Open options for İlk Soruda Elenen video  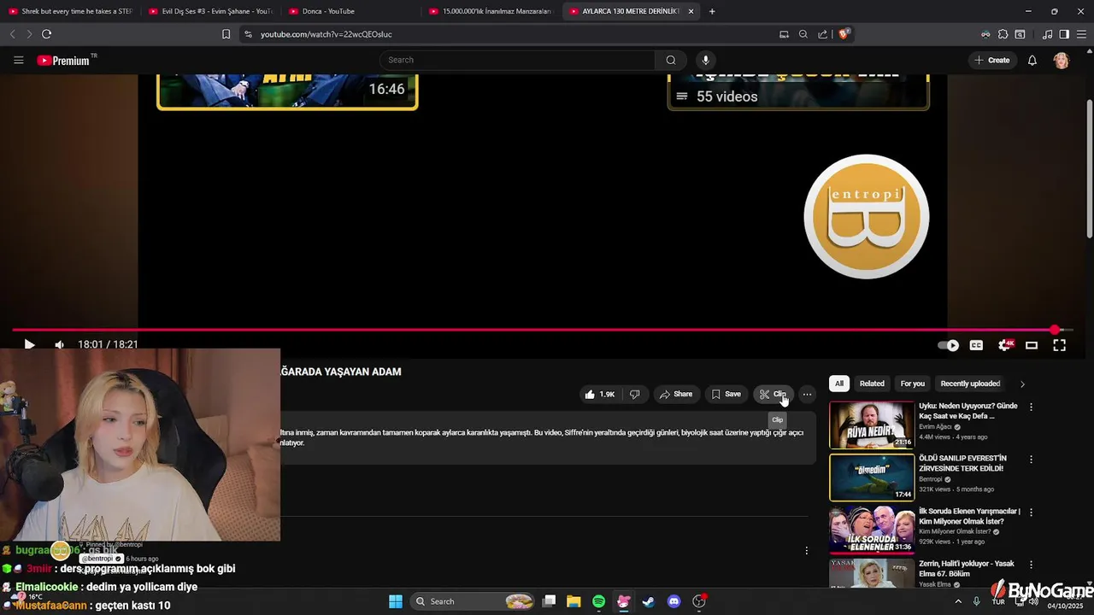[1032, 512]
